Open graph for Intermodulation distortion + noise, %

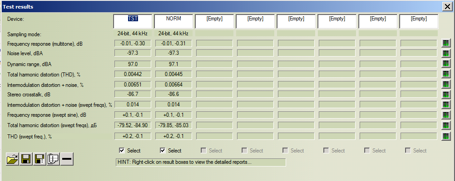point(446,84)
